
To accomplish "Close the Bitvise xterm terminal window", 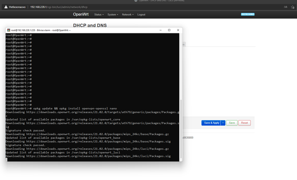I will click(178, 30).
